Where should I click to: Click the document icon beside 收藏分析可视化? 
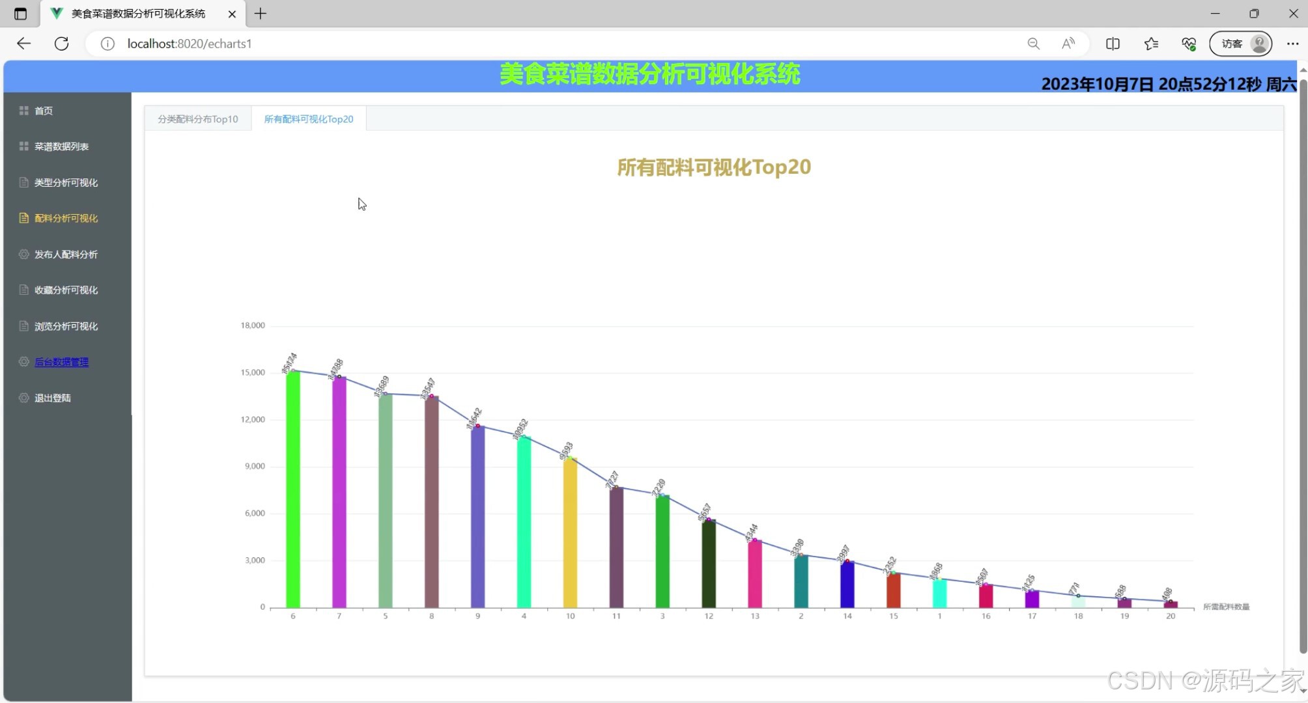pos(24,290)
